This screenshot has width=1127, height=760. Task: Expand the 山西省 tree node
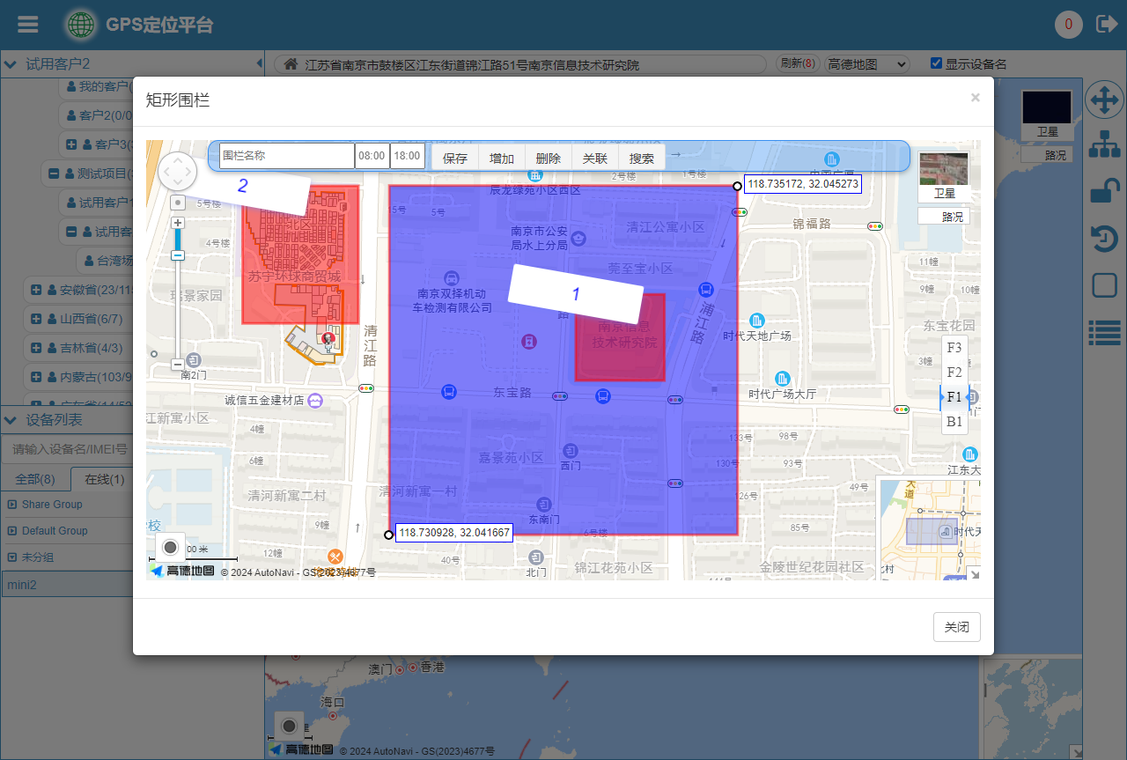pyautogui.click(x=36, y=319)
